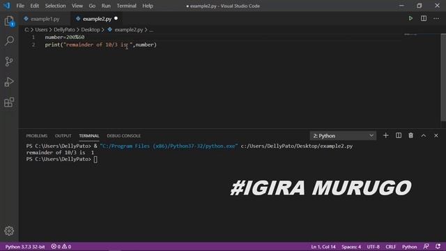Open the Explorer view in activity bar

(9, 22)
